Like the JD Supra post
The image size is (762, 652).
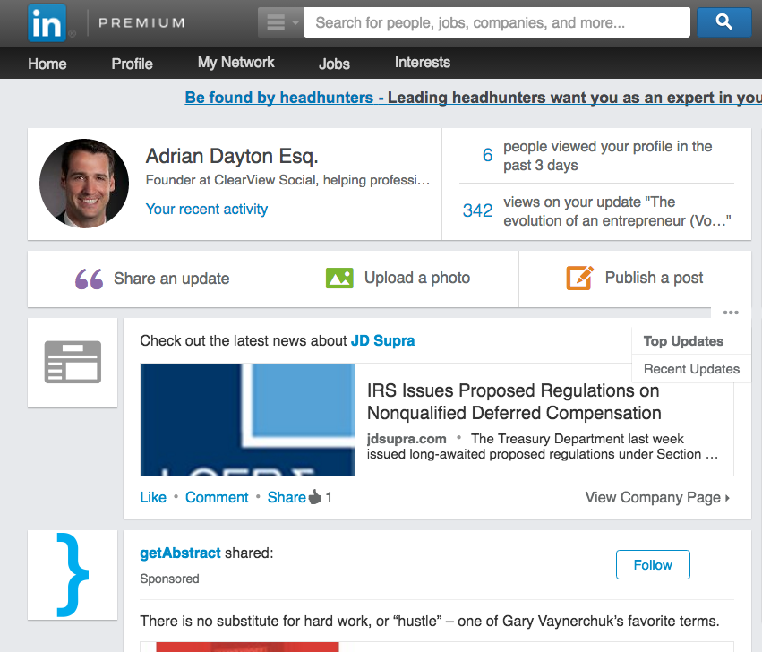point(153,497)
